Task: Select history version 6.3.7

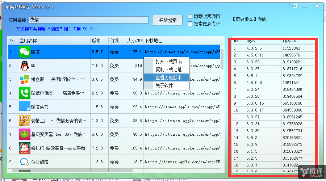Action: click(x=252, y=165)
